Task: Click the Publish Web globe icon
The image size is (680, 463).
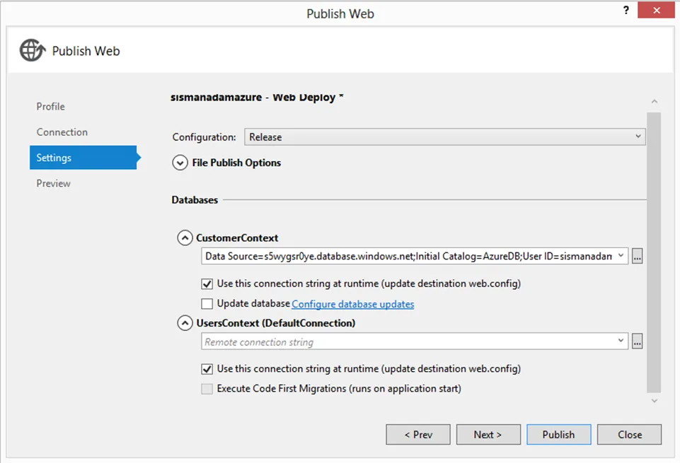Action: tap(32, 50)
